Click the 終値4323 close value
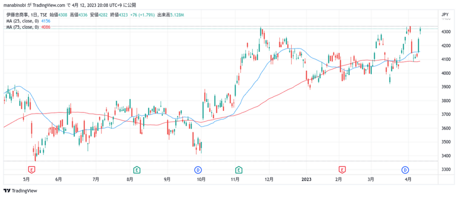 tap(119, 15)
